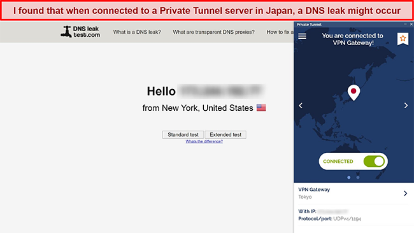Select the second page indicator dot
This screenshot has width=414, height=233.
tap(358, 178)
